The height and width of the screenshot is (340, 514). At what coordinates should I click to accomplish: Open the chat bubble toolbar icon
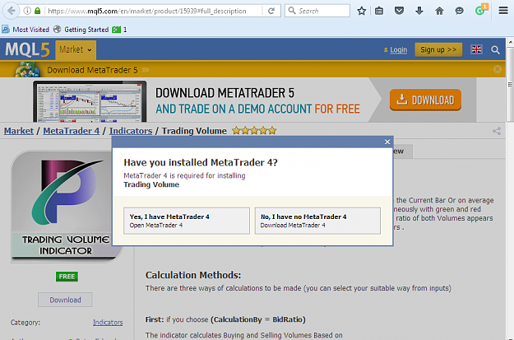[460, 11]
